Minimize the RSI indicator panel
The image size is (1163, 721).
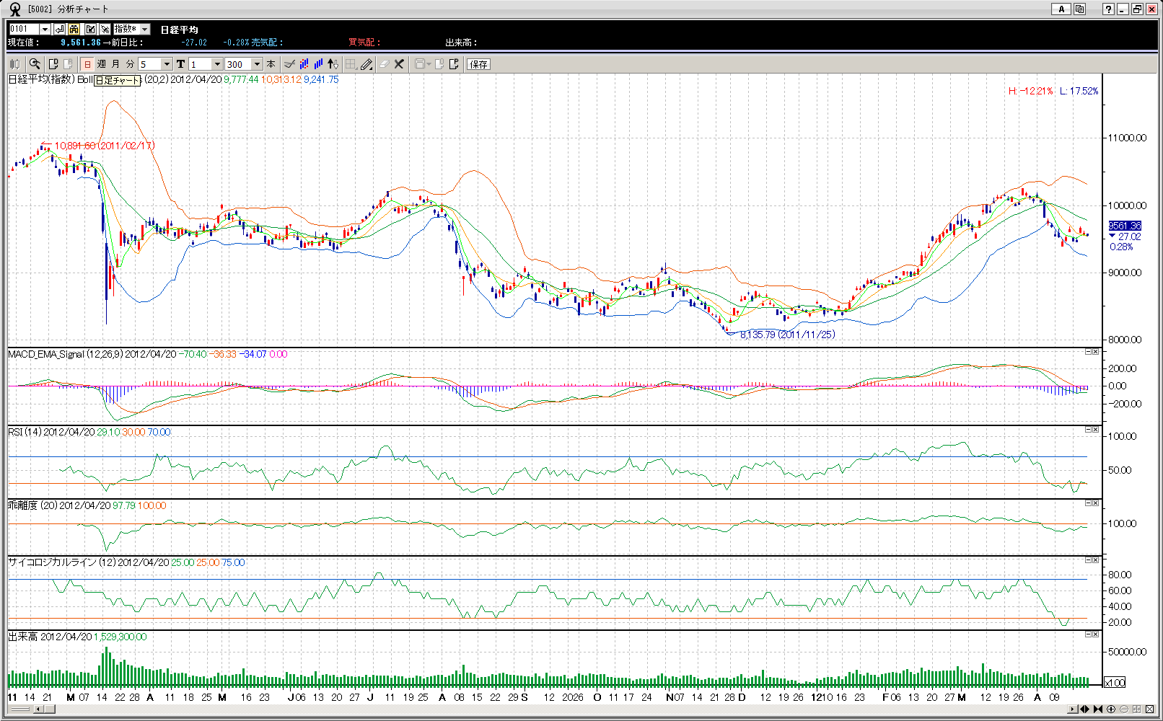[x=1089, y=430]
